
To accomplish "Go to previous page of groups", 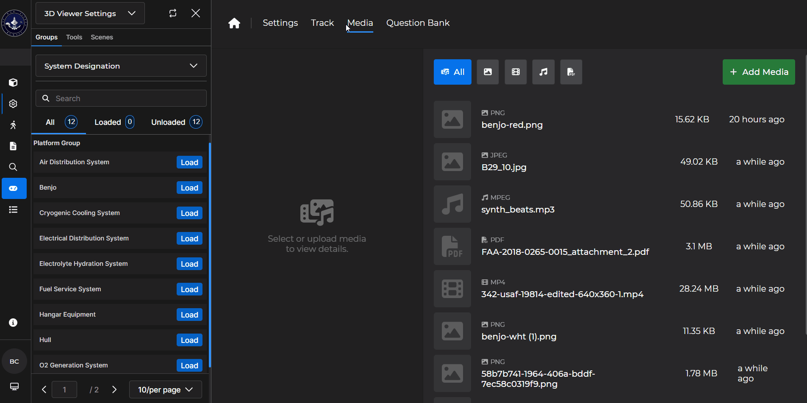I will (44, 389).
